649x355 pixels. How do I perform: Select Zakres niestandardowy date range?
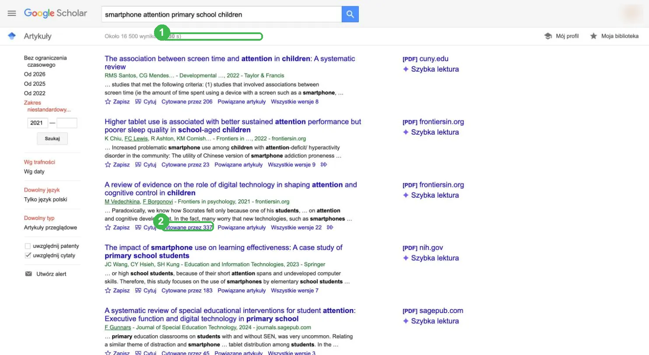click(47, 106)
